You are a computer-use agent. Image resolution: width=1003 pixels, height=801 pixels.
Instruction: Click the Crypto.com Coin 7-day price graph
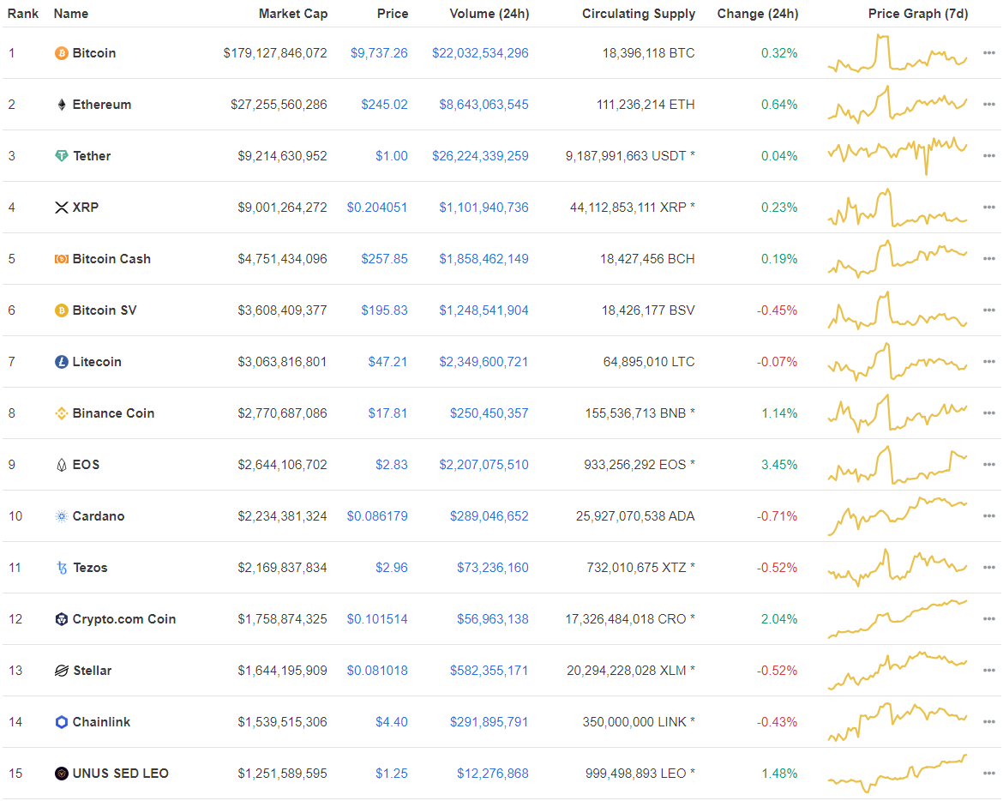pos(898,619)
